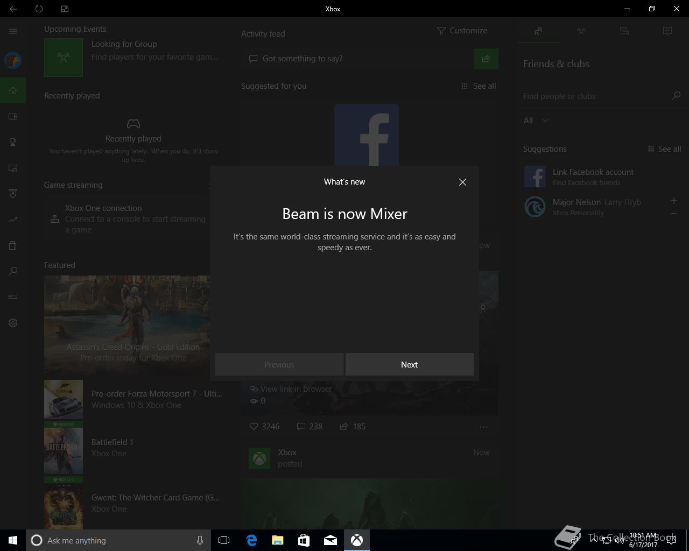Click the Previous button in dialog
The image size is (689, 551).
point(279,364)
